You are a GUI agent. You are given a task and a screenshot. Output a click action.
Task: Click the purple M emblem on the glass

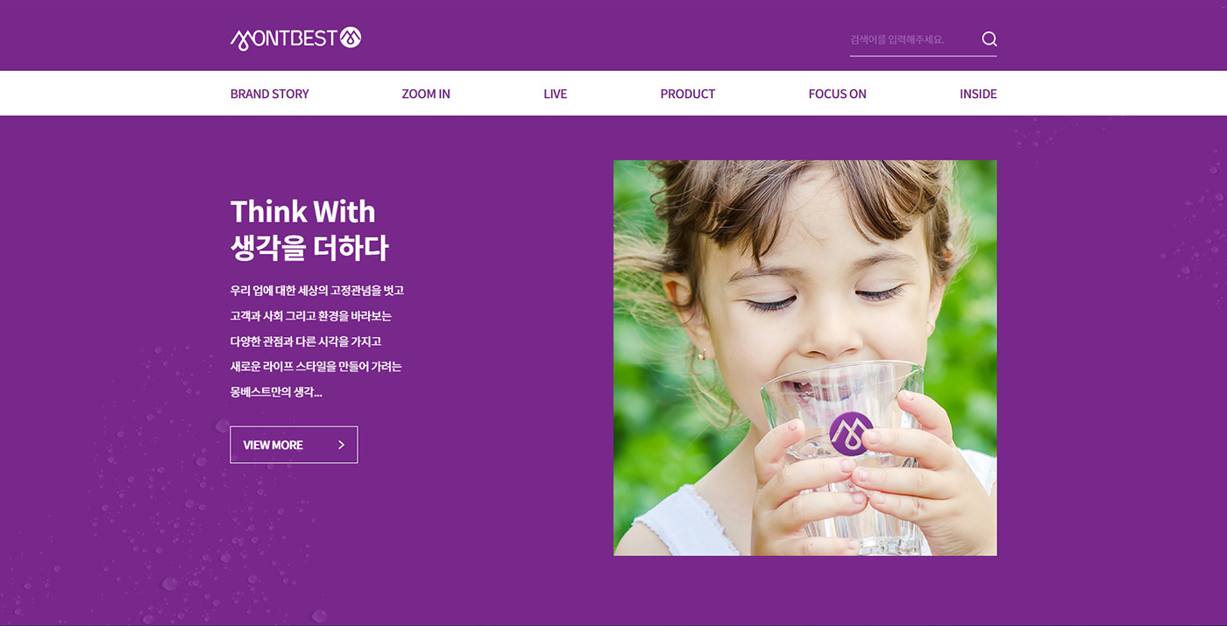pos(851,433)
